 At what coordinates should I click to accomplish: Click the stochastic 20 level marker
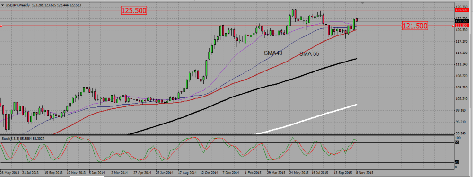(x=457, y=162)
